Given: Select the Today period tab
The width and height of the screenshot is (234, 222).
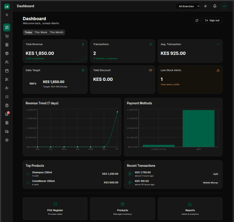Looking at the screenshot, I should pyautogui.click(x=28, y=32).
